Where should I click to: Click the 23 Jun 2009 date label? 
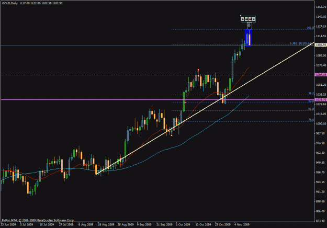tap(8, 225)
